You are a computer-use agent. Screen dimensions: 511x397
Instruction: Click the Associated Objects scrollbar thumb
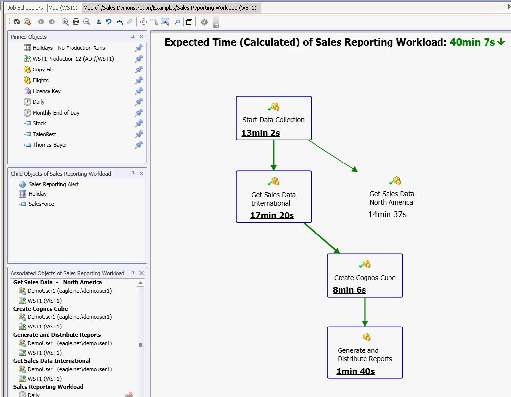tap(141, 345)
